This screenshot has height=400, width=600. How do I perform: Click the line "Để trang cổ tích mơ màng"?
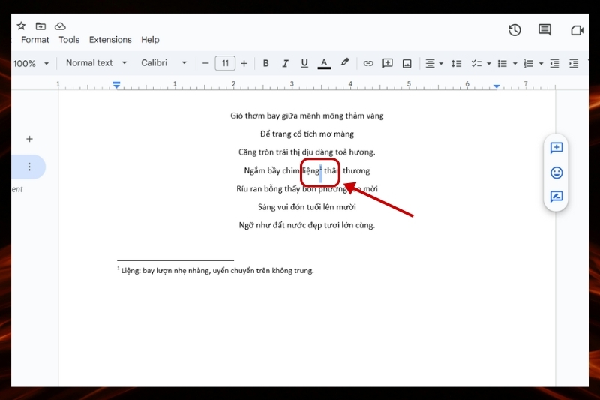pyautogui.click(x=307, y=134)
